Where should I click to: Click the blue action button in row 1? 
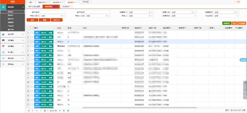click(37, 33)
